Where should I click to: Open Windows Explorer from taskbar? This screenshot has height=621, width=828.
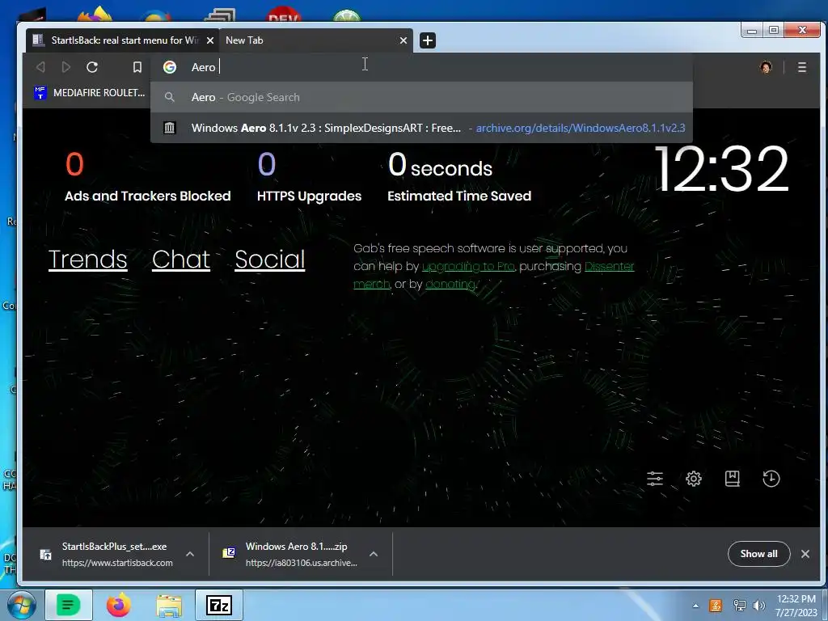point(169,605)
